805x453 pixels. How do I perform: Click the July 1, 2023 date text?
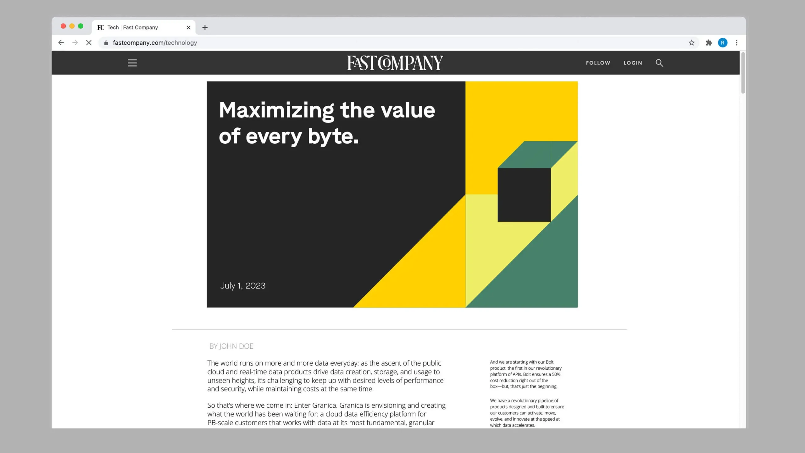pyautogui.click(x=242, y=286)
